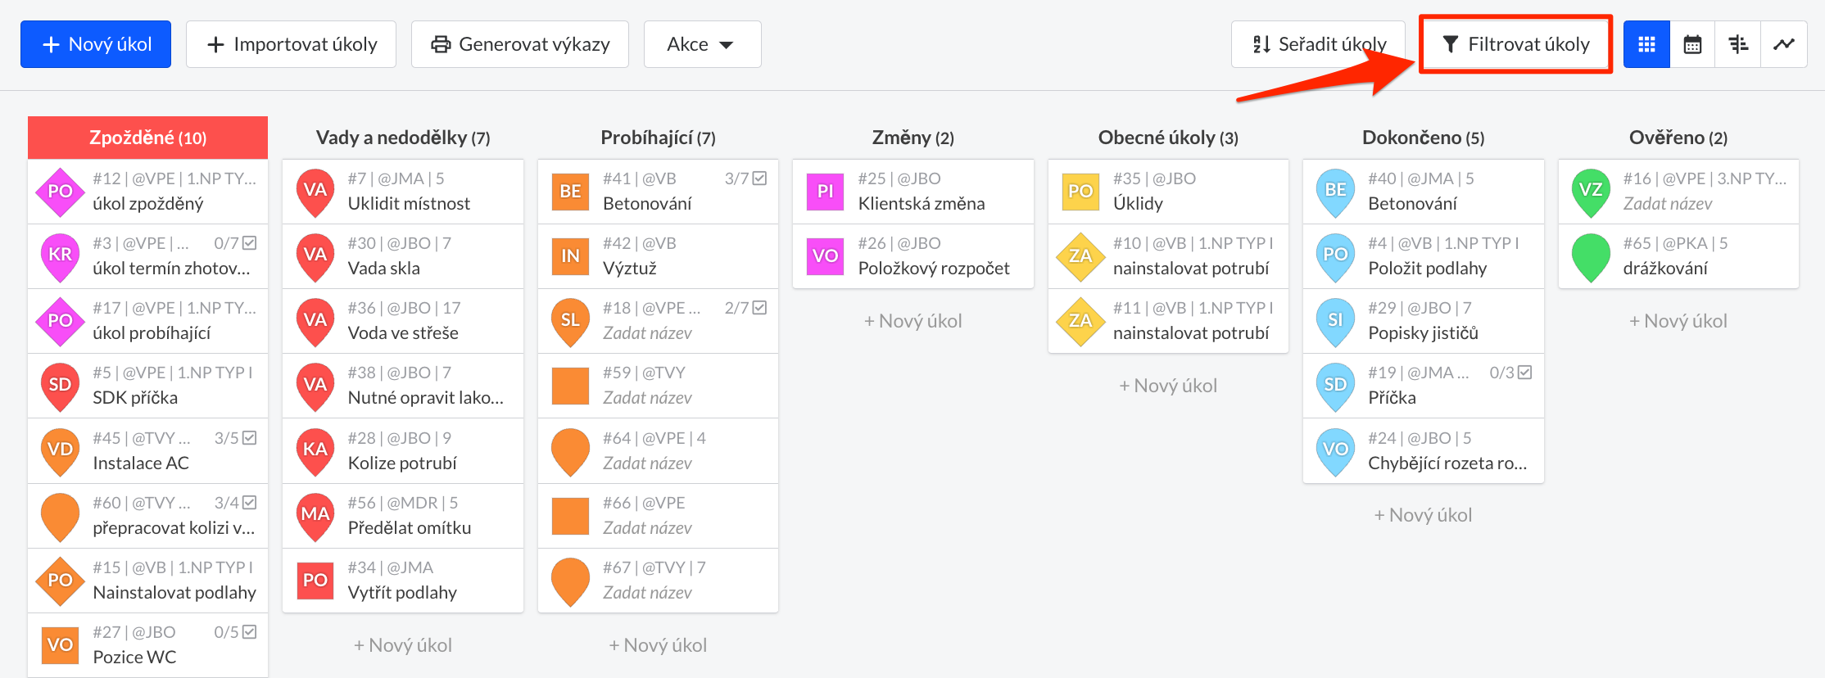Select the kanban grid view icon
1825x678 pixels.
(x=1646, y=44)
